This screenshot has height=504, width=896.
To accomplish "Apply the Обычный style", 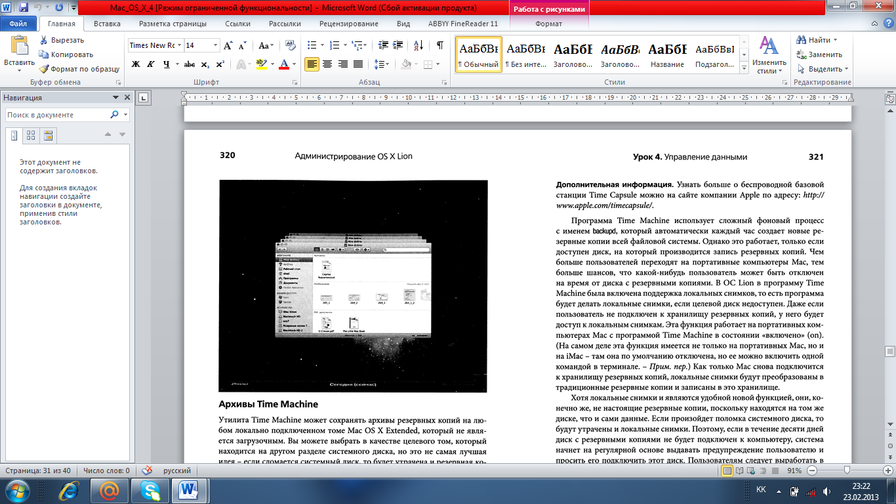I will click(478, 55).
